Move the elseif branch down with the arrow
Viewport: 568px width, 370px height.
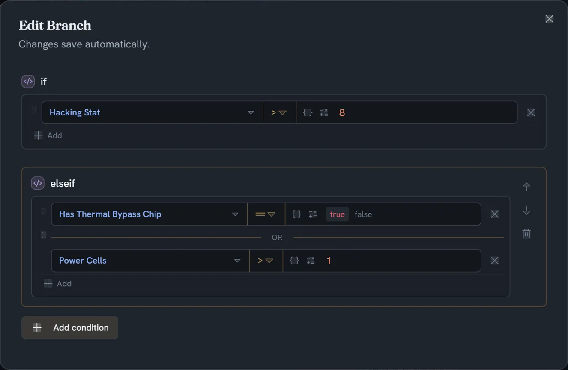526,210
